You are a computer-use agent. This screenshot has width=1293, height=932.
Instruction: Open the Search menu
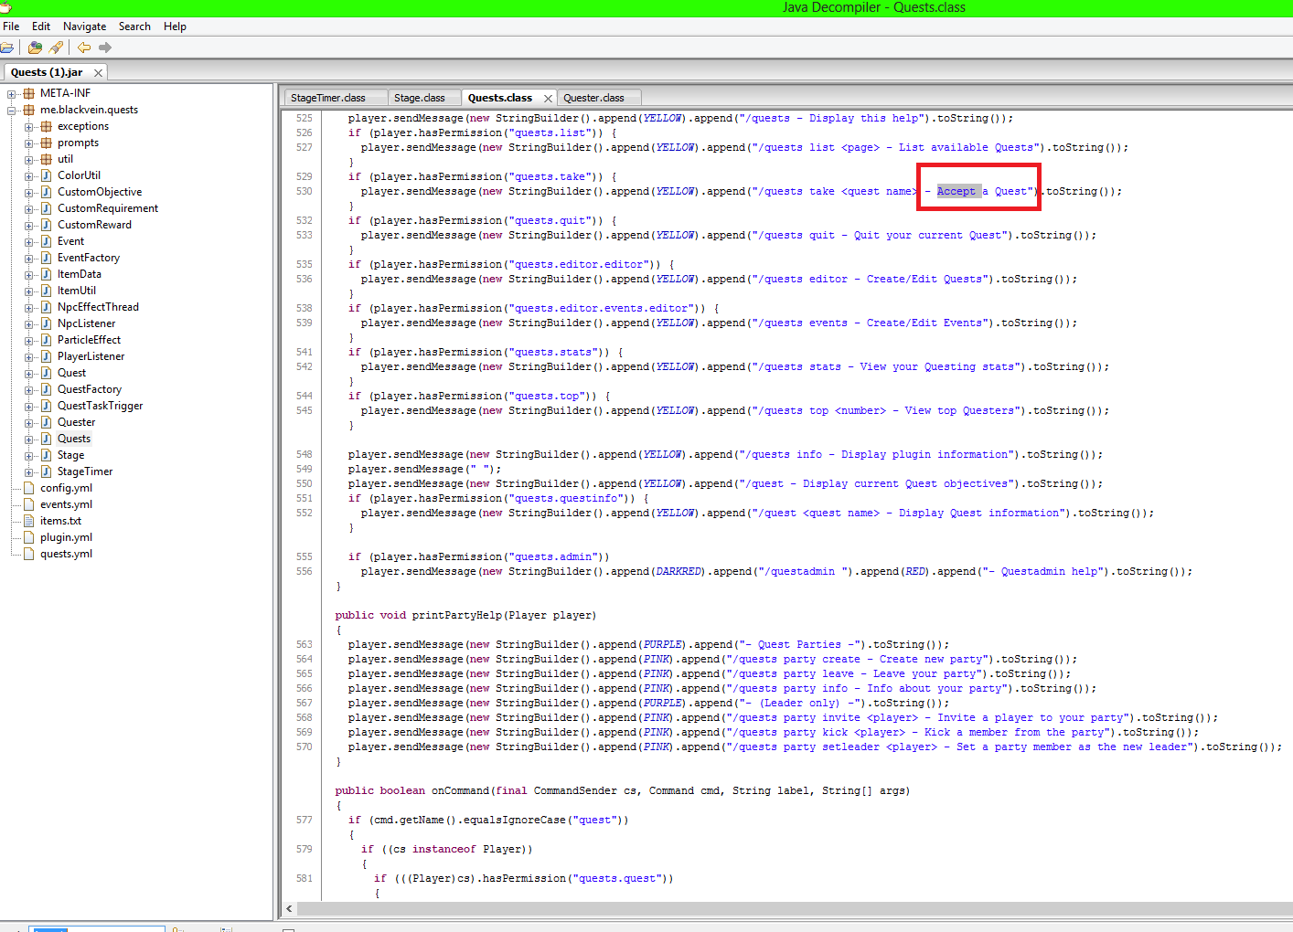point(134,26)
